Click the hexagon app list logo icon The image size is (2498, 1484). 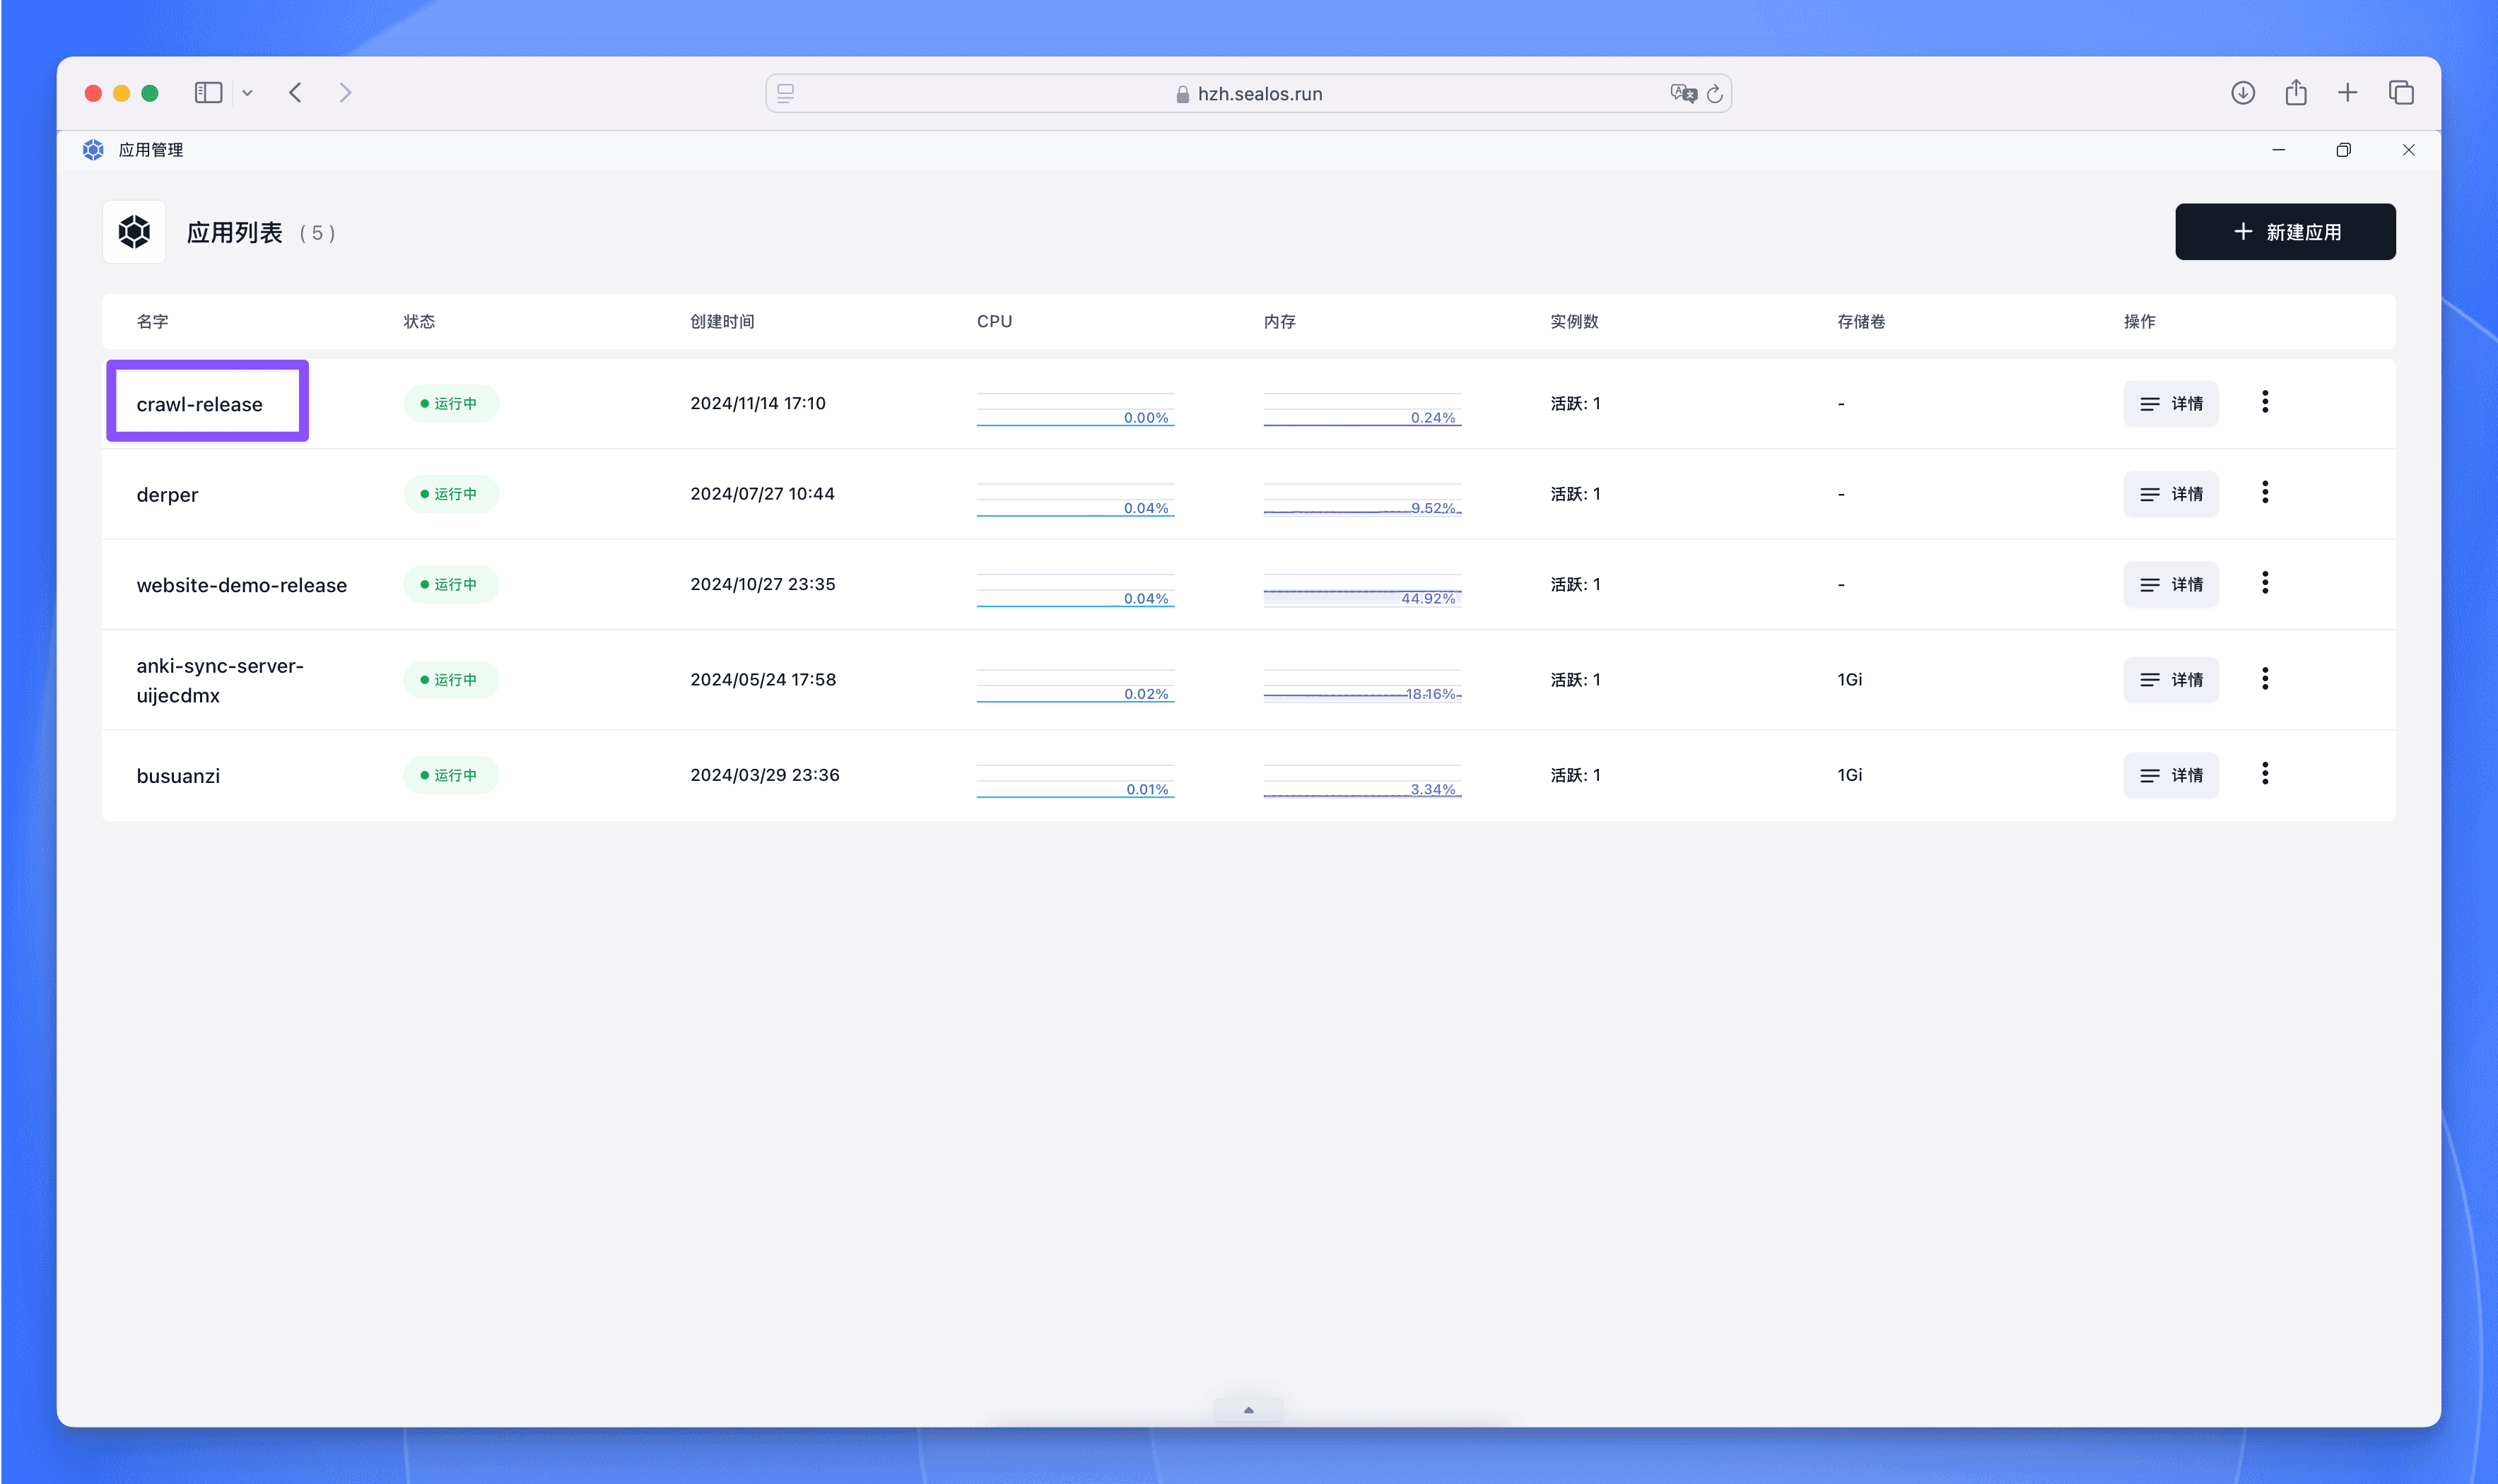[x=134, y=232]
